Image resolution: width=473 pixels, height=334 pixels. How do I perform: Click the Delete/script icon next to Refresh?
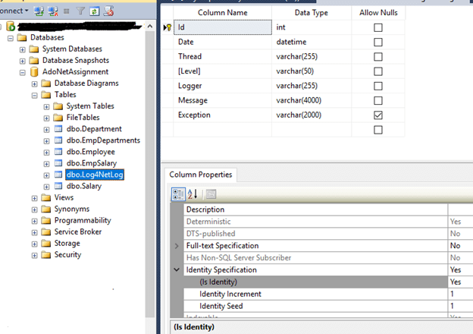pos(108,11)
